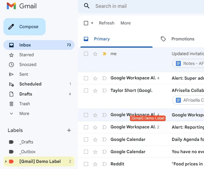
Task: Click the Scheduled send icon
Action: pyautogui.click(x=11, y=84)
